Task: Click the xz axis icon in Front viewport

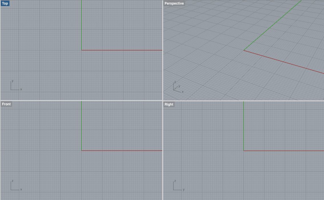Action: coord(16,185)
